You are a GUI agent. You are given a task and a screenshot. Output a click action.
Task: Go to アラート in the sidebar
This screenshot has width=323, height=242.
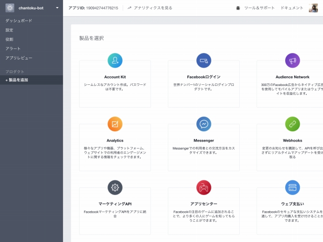click(x=13, y=49)
